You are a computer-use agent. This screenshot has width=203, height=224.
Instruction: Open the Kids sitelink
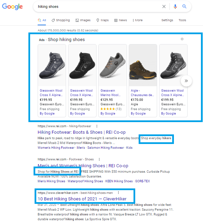(x=129, y=148)
